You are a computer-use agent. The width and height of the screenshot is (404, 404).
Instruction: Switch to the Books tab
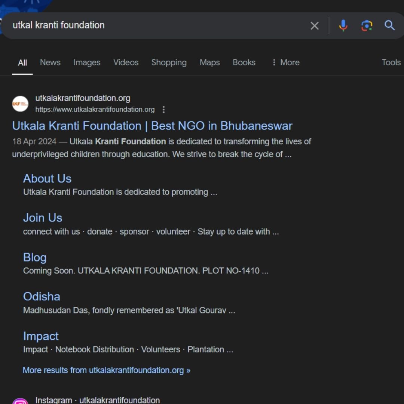(244, 62)
